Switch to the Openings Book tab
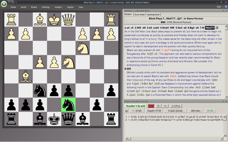 pos(153,14)
